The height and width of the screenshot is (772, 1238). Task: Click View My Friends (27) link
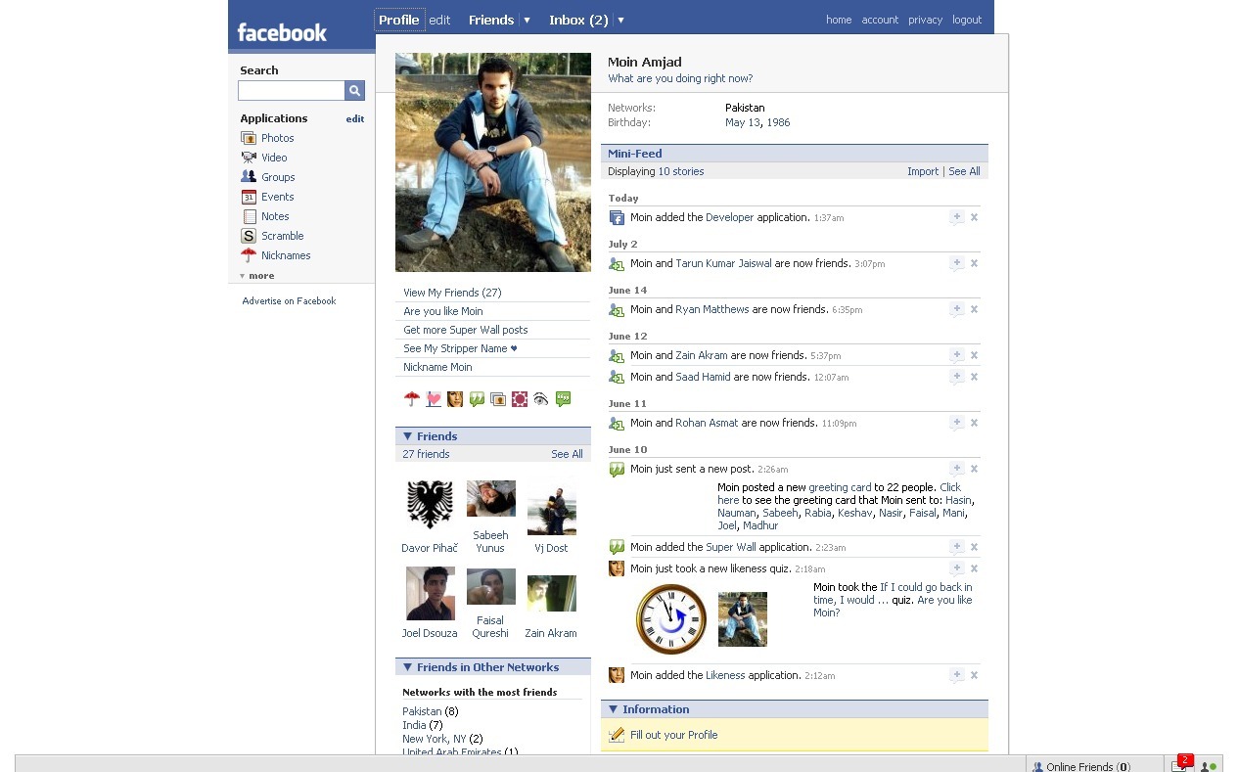452,293
